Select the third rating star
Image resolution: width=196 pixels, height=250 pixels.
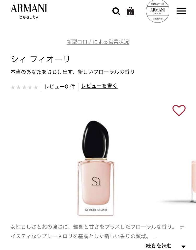tap(24, 87)
